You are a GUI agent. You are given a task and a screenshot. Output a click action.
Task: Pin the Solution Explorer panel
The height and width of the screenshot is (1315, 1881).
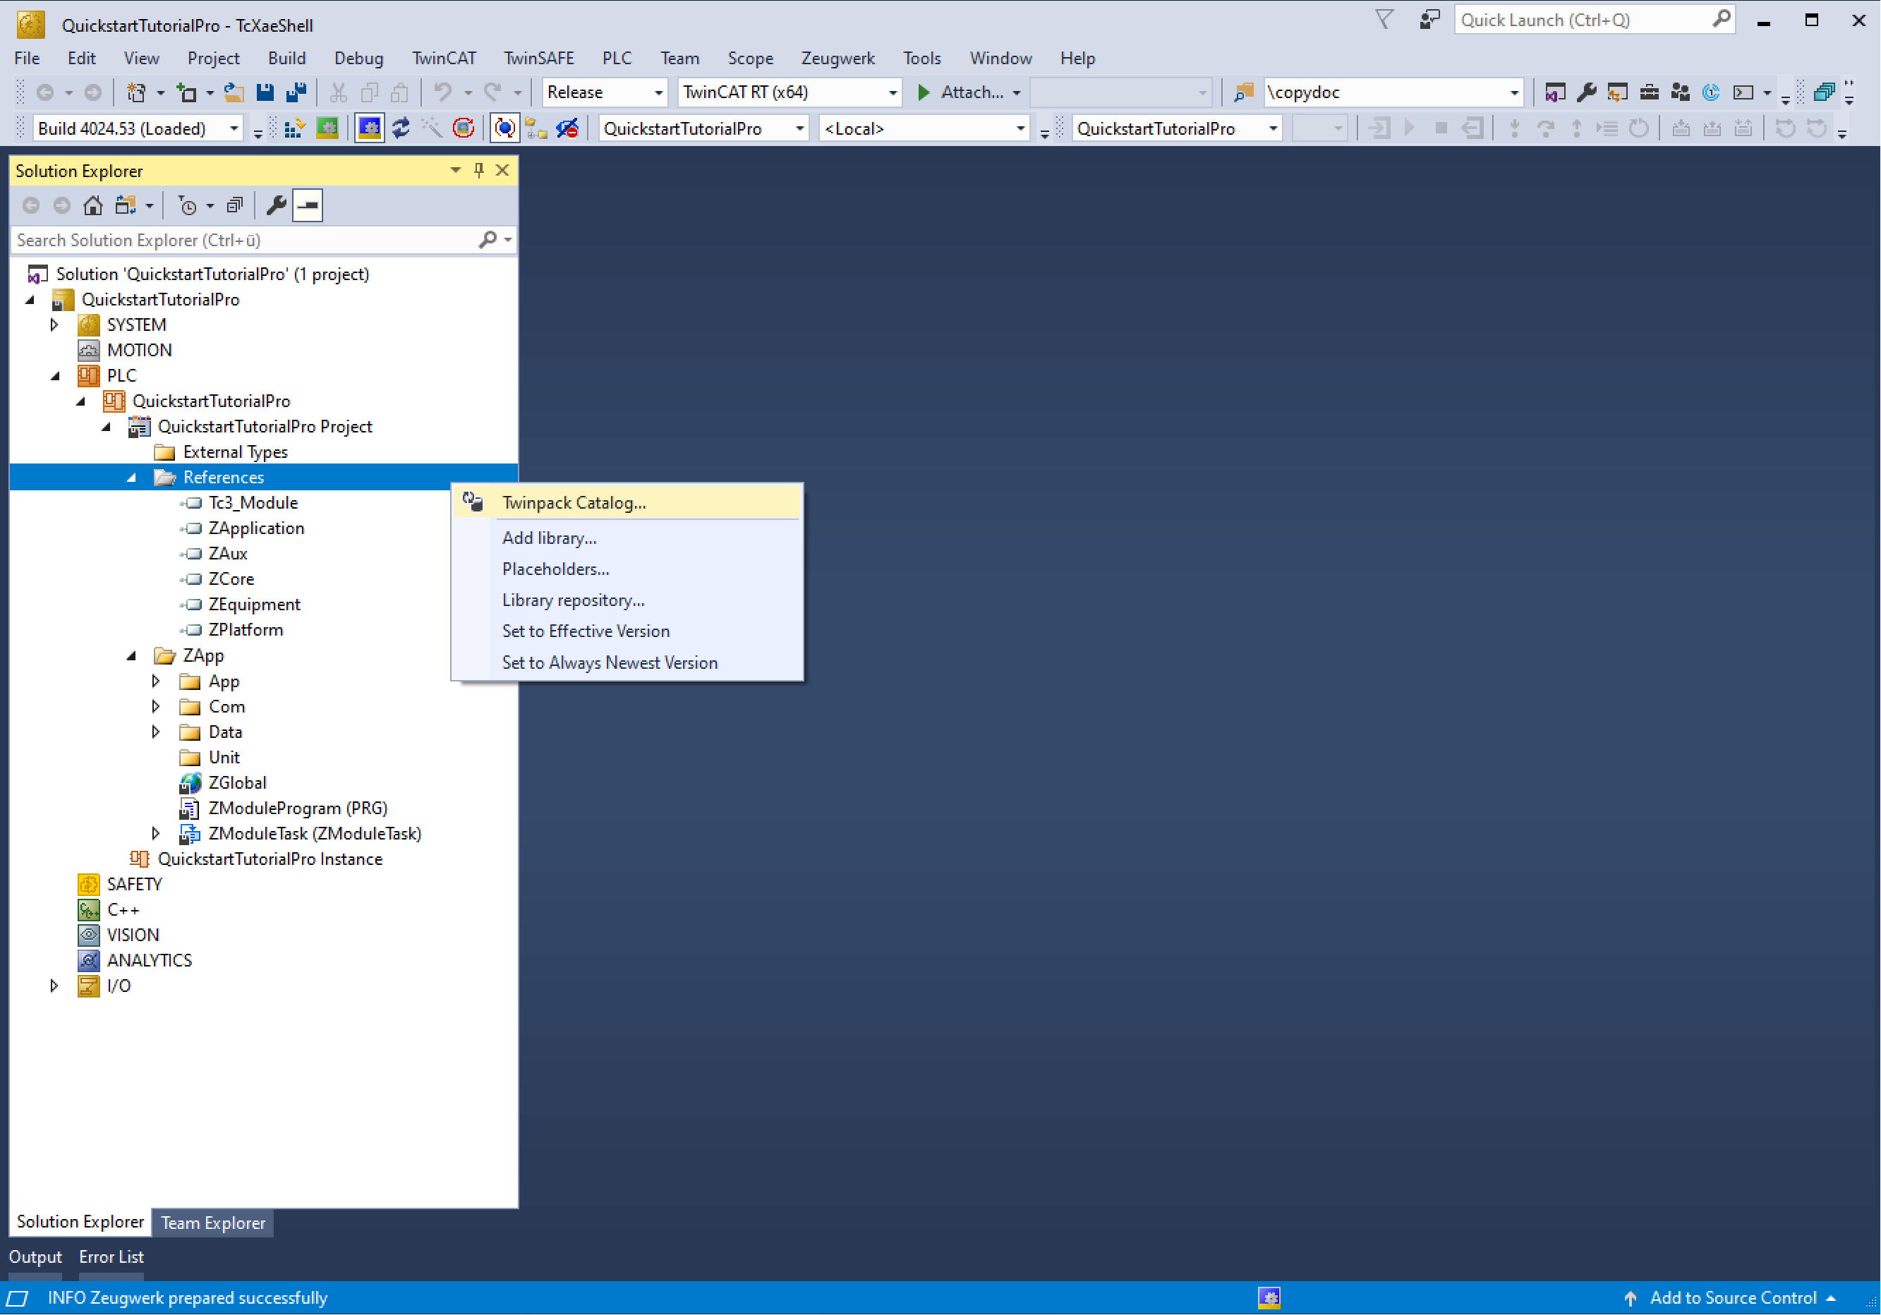pos(479,171)
